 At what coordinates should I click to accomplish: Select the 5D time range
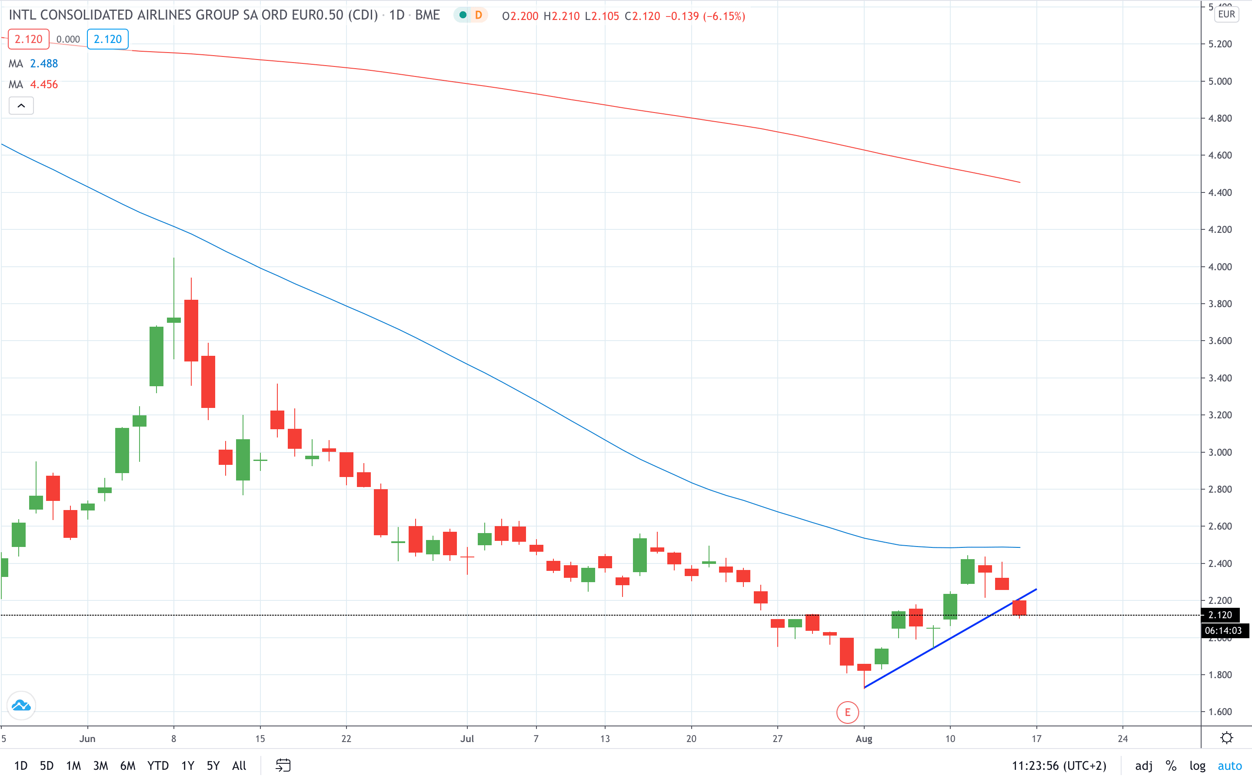pyautogui.click(x=47, y=766)
